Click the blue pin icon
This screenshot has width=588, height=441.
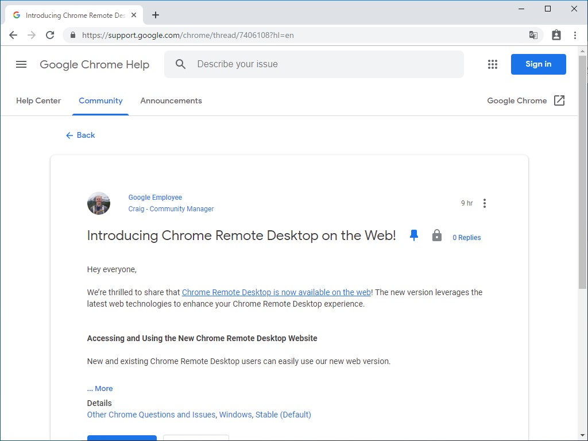coord(414,235)
